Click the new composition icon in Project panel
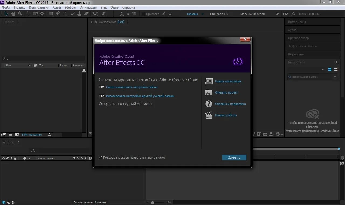The width and height of the screenshot is (345, 205). [17, 135]
